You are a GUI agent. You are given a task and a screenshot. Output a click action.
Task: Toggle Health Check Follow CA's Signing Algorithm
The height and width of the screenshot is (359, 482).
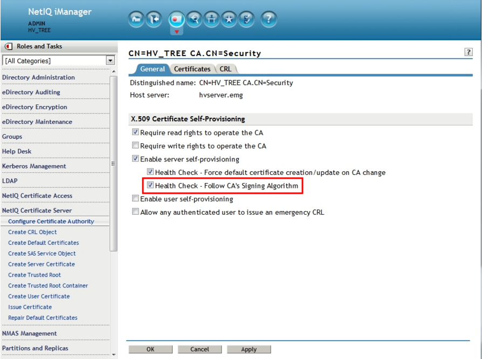150,185
